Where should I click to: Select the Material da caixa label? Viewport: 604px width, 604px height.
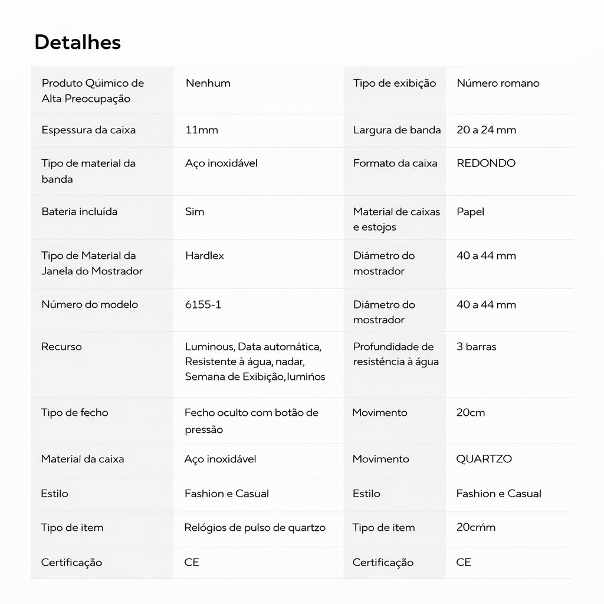tap(83, 459)
